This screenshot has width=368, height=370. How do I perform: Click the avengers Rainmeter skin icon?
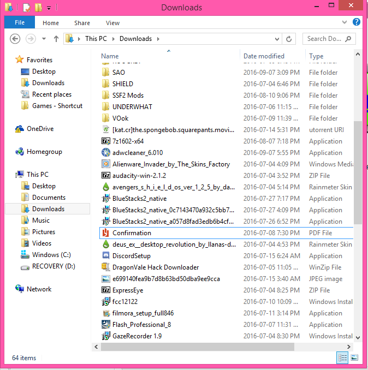pos(106,187)
